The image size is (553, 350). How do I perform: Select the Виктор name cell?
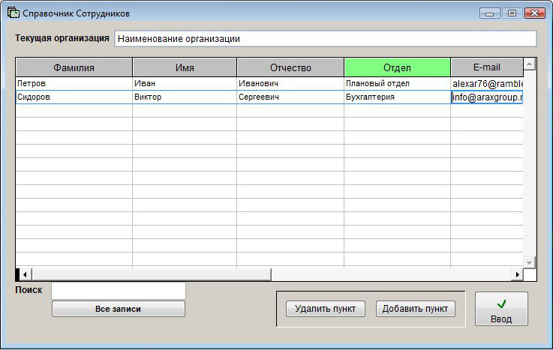[185, 97]
